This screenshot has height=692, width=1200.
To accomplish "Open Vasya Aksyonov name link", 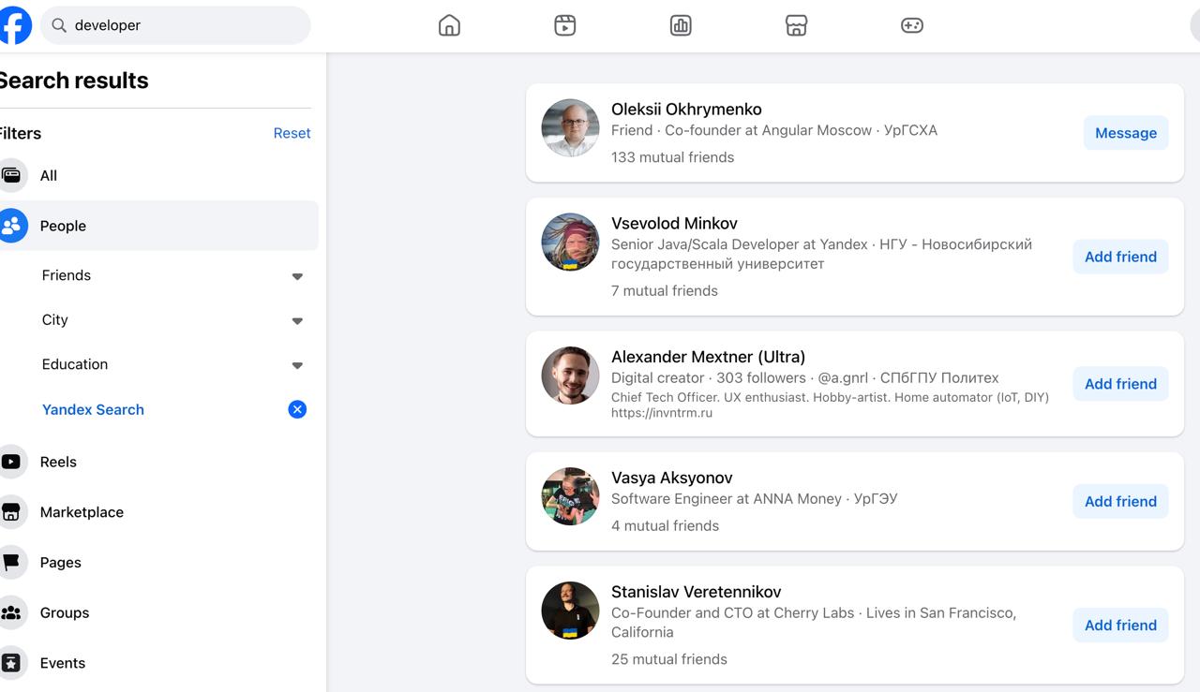I will tap(671, 478).
